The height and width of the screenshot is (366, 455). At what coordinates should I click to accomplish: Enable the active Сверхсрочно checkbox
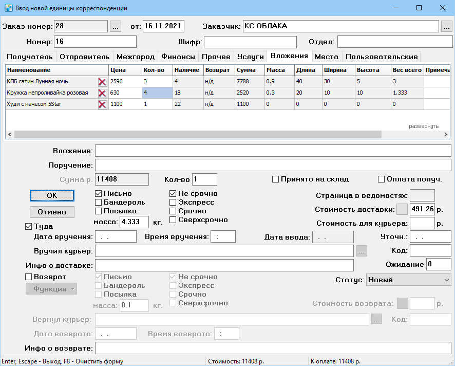(x=173, y=219)
